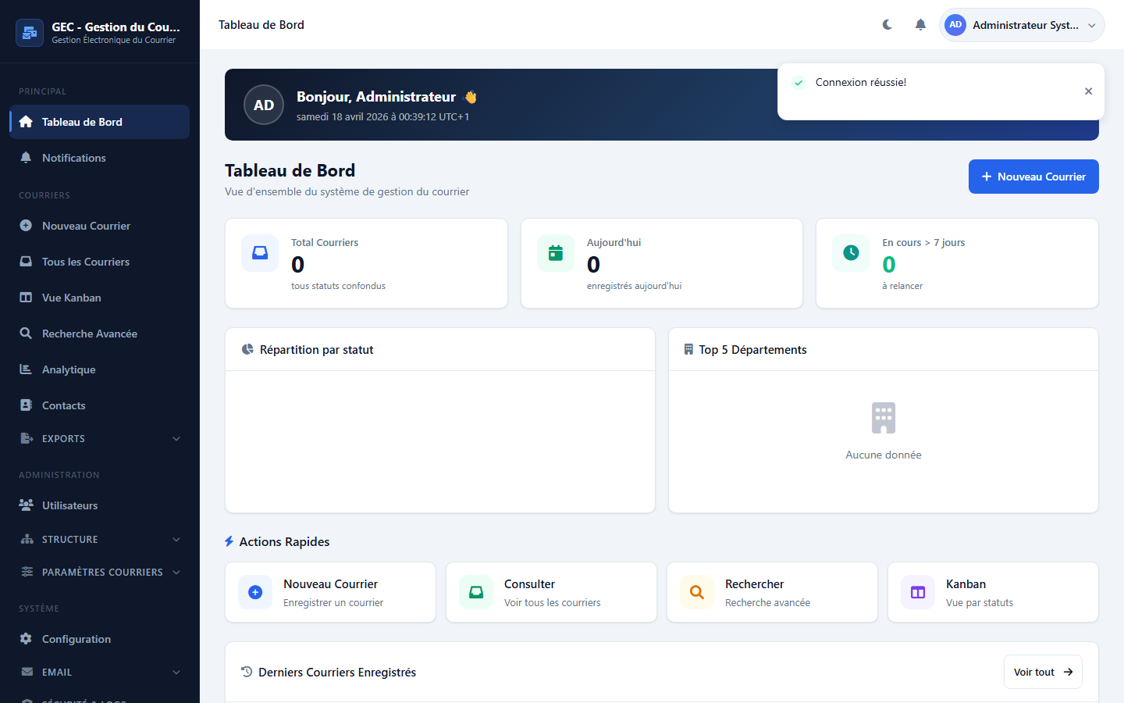
Task: Click the Voir tout button
Action: (x=1042, y=672)
